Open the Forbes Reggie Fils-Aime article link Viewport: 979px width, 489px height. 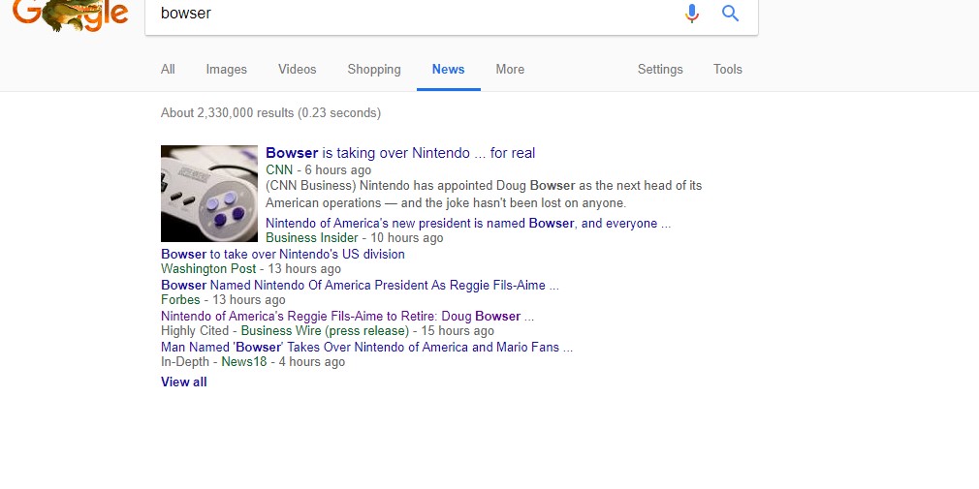[x=360, y=285]
